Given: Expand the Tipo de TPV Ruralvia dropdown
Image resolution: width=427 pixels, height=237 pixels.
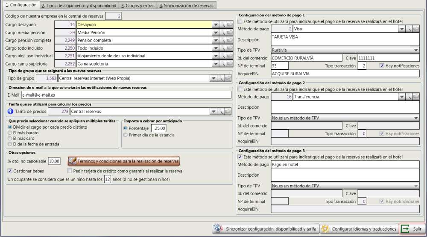Looking at the screenshot, I should [416, 50].
